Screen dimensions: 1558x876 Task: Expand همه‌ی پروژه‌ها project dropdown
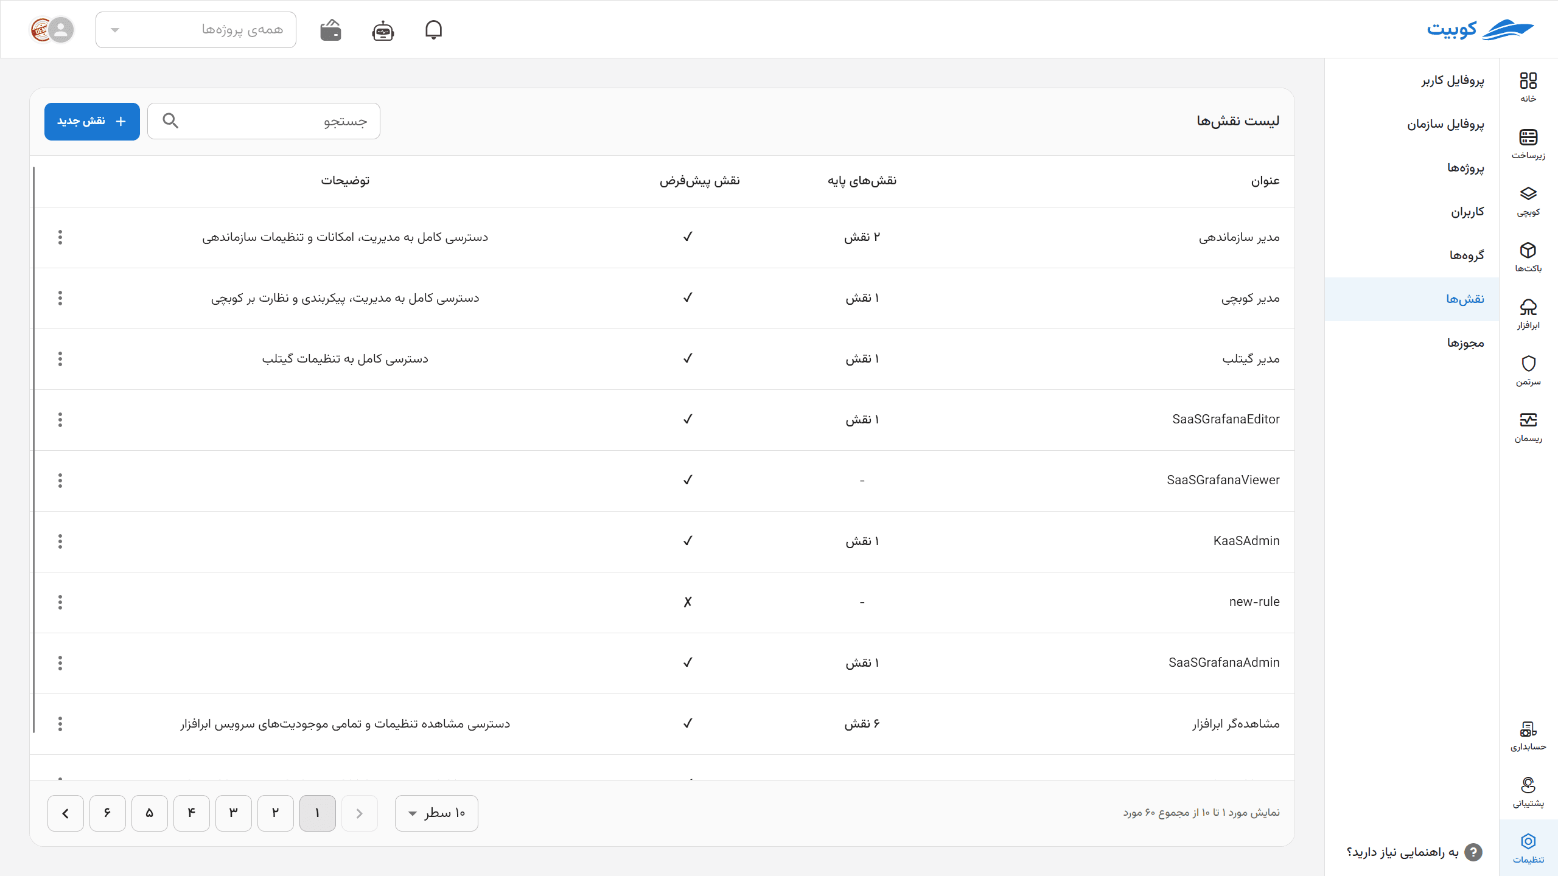tap(196, 30)
